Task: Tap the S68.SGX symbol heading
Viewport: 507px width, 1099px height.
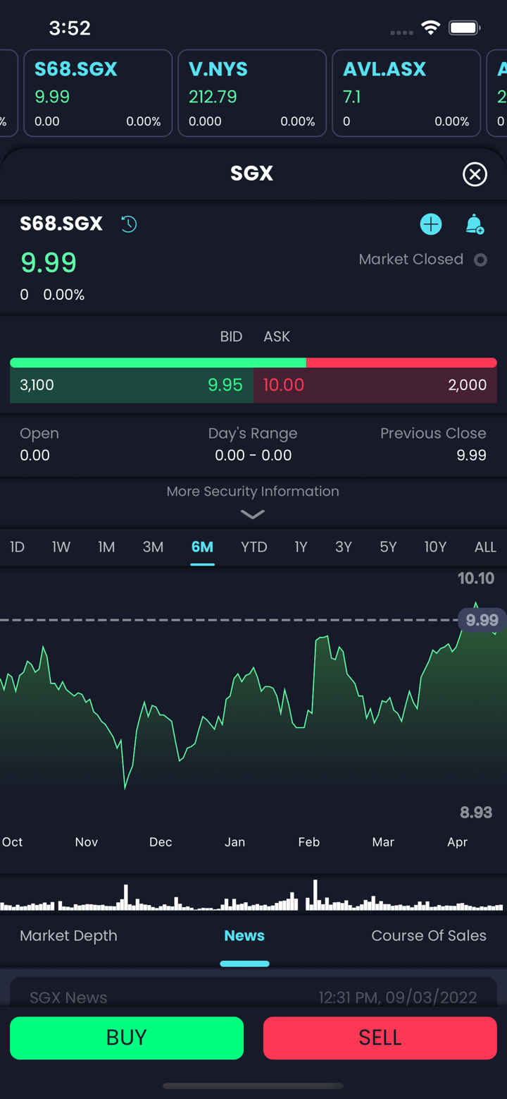Action: (61, 224)
